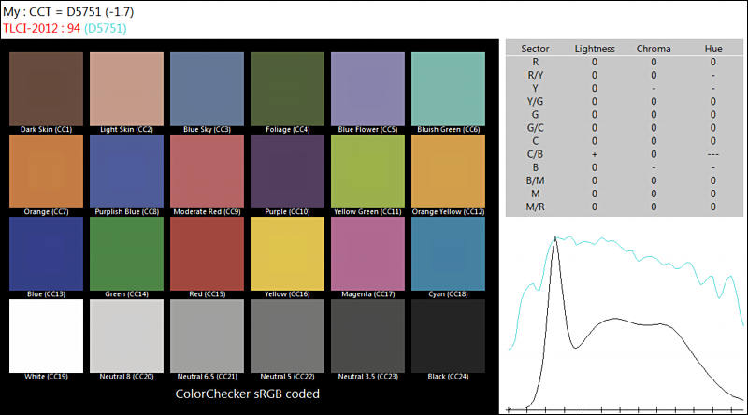Click the peak of the black spectrum curve

(557, 238)
